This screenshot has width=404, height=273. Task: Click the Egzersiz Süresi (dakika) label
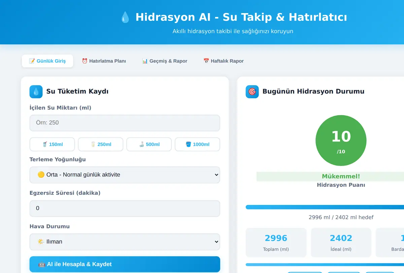click(65, 193)
